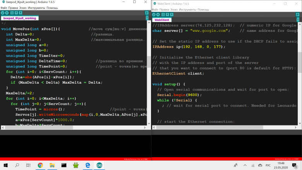Image resolution: width=302 pixels, height=170 pixels.
Task: Open Эскиз menu in beepod_IKpult_working window
Action: tap(23, 8)
